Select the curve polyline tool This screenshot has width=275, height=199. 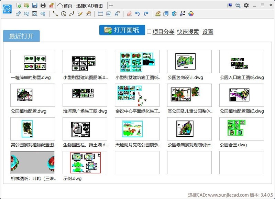[72, 14]
